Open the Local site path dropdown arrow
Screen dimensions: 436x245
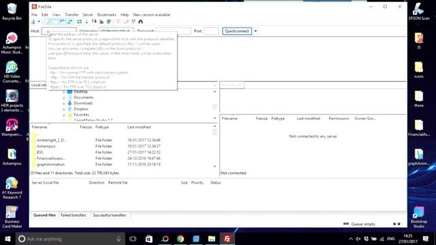pos(215,85)
